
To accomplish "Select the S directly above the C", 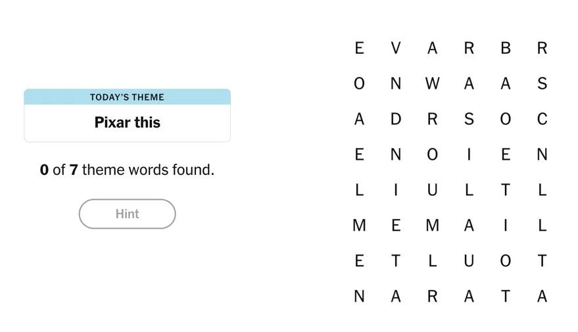I will pyautogui.click(x=542, y=83).
